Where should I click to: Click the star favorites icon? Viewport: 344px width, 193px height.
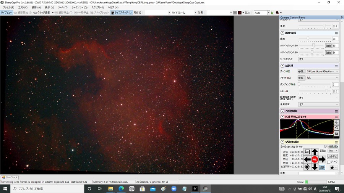point(332,167)
